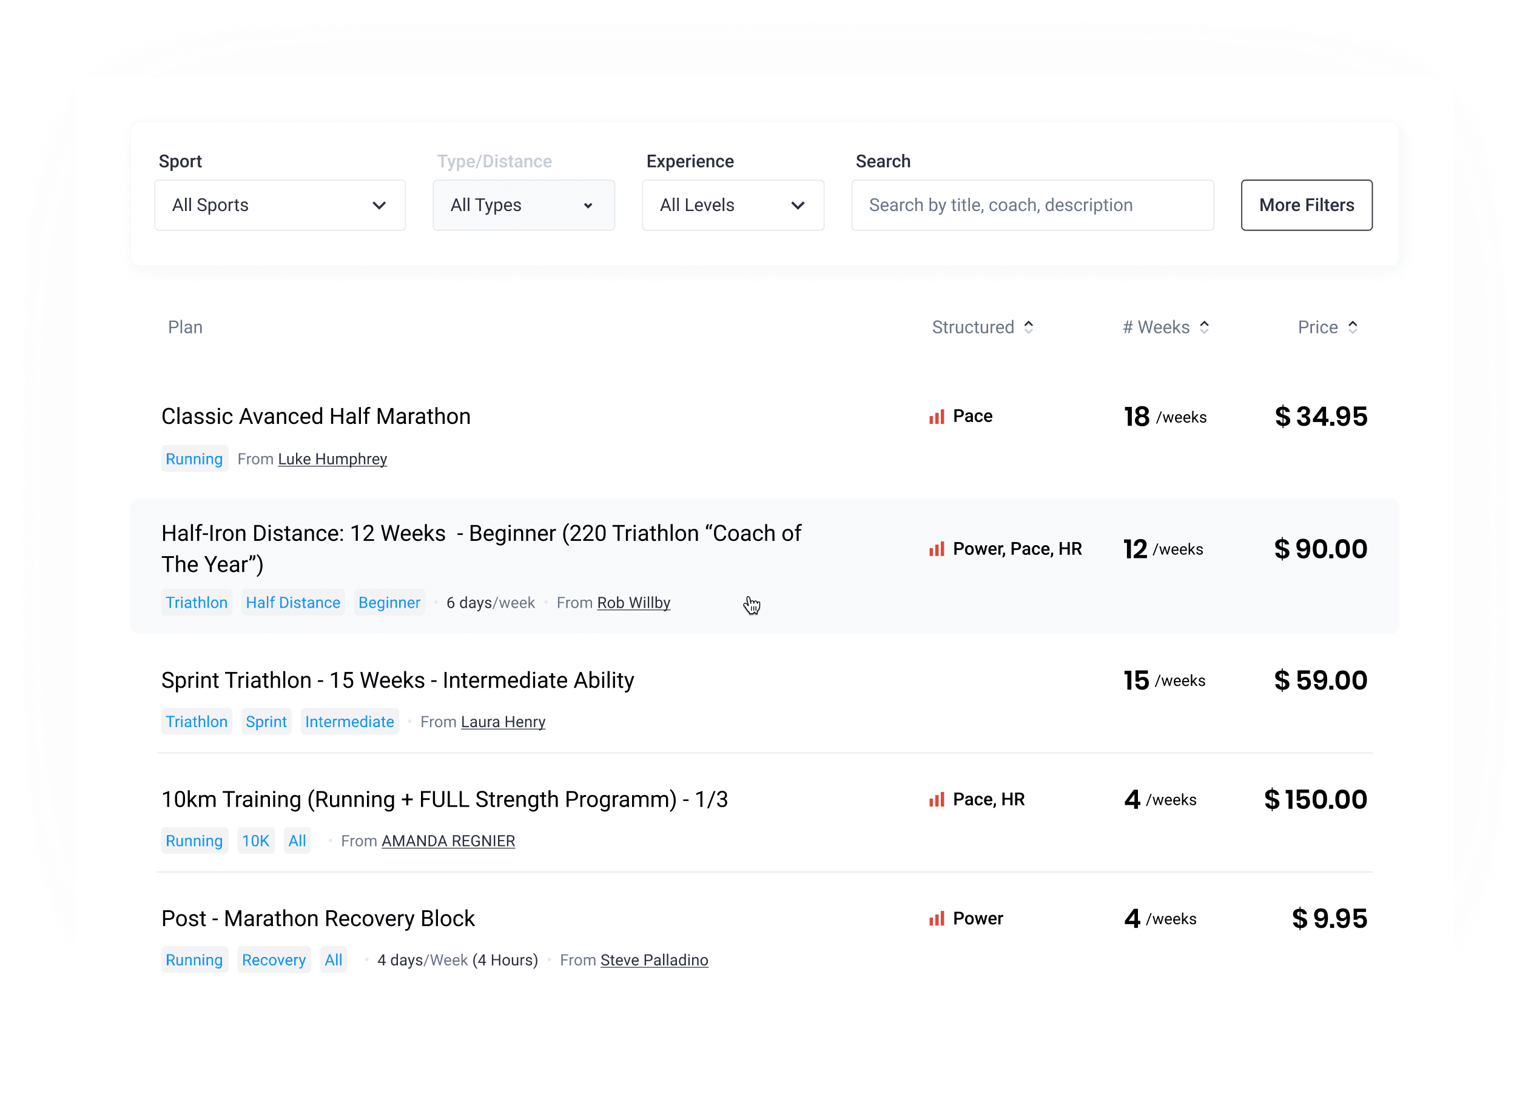Screen dimensions: 1531x1114
Task: Click the Recovery tag
Action: coord(274,960)
